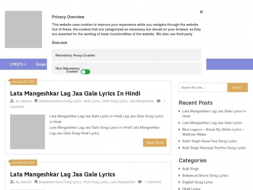Open Bollywood Movie Song Lyrics category in sidebar

[205, 176]
